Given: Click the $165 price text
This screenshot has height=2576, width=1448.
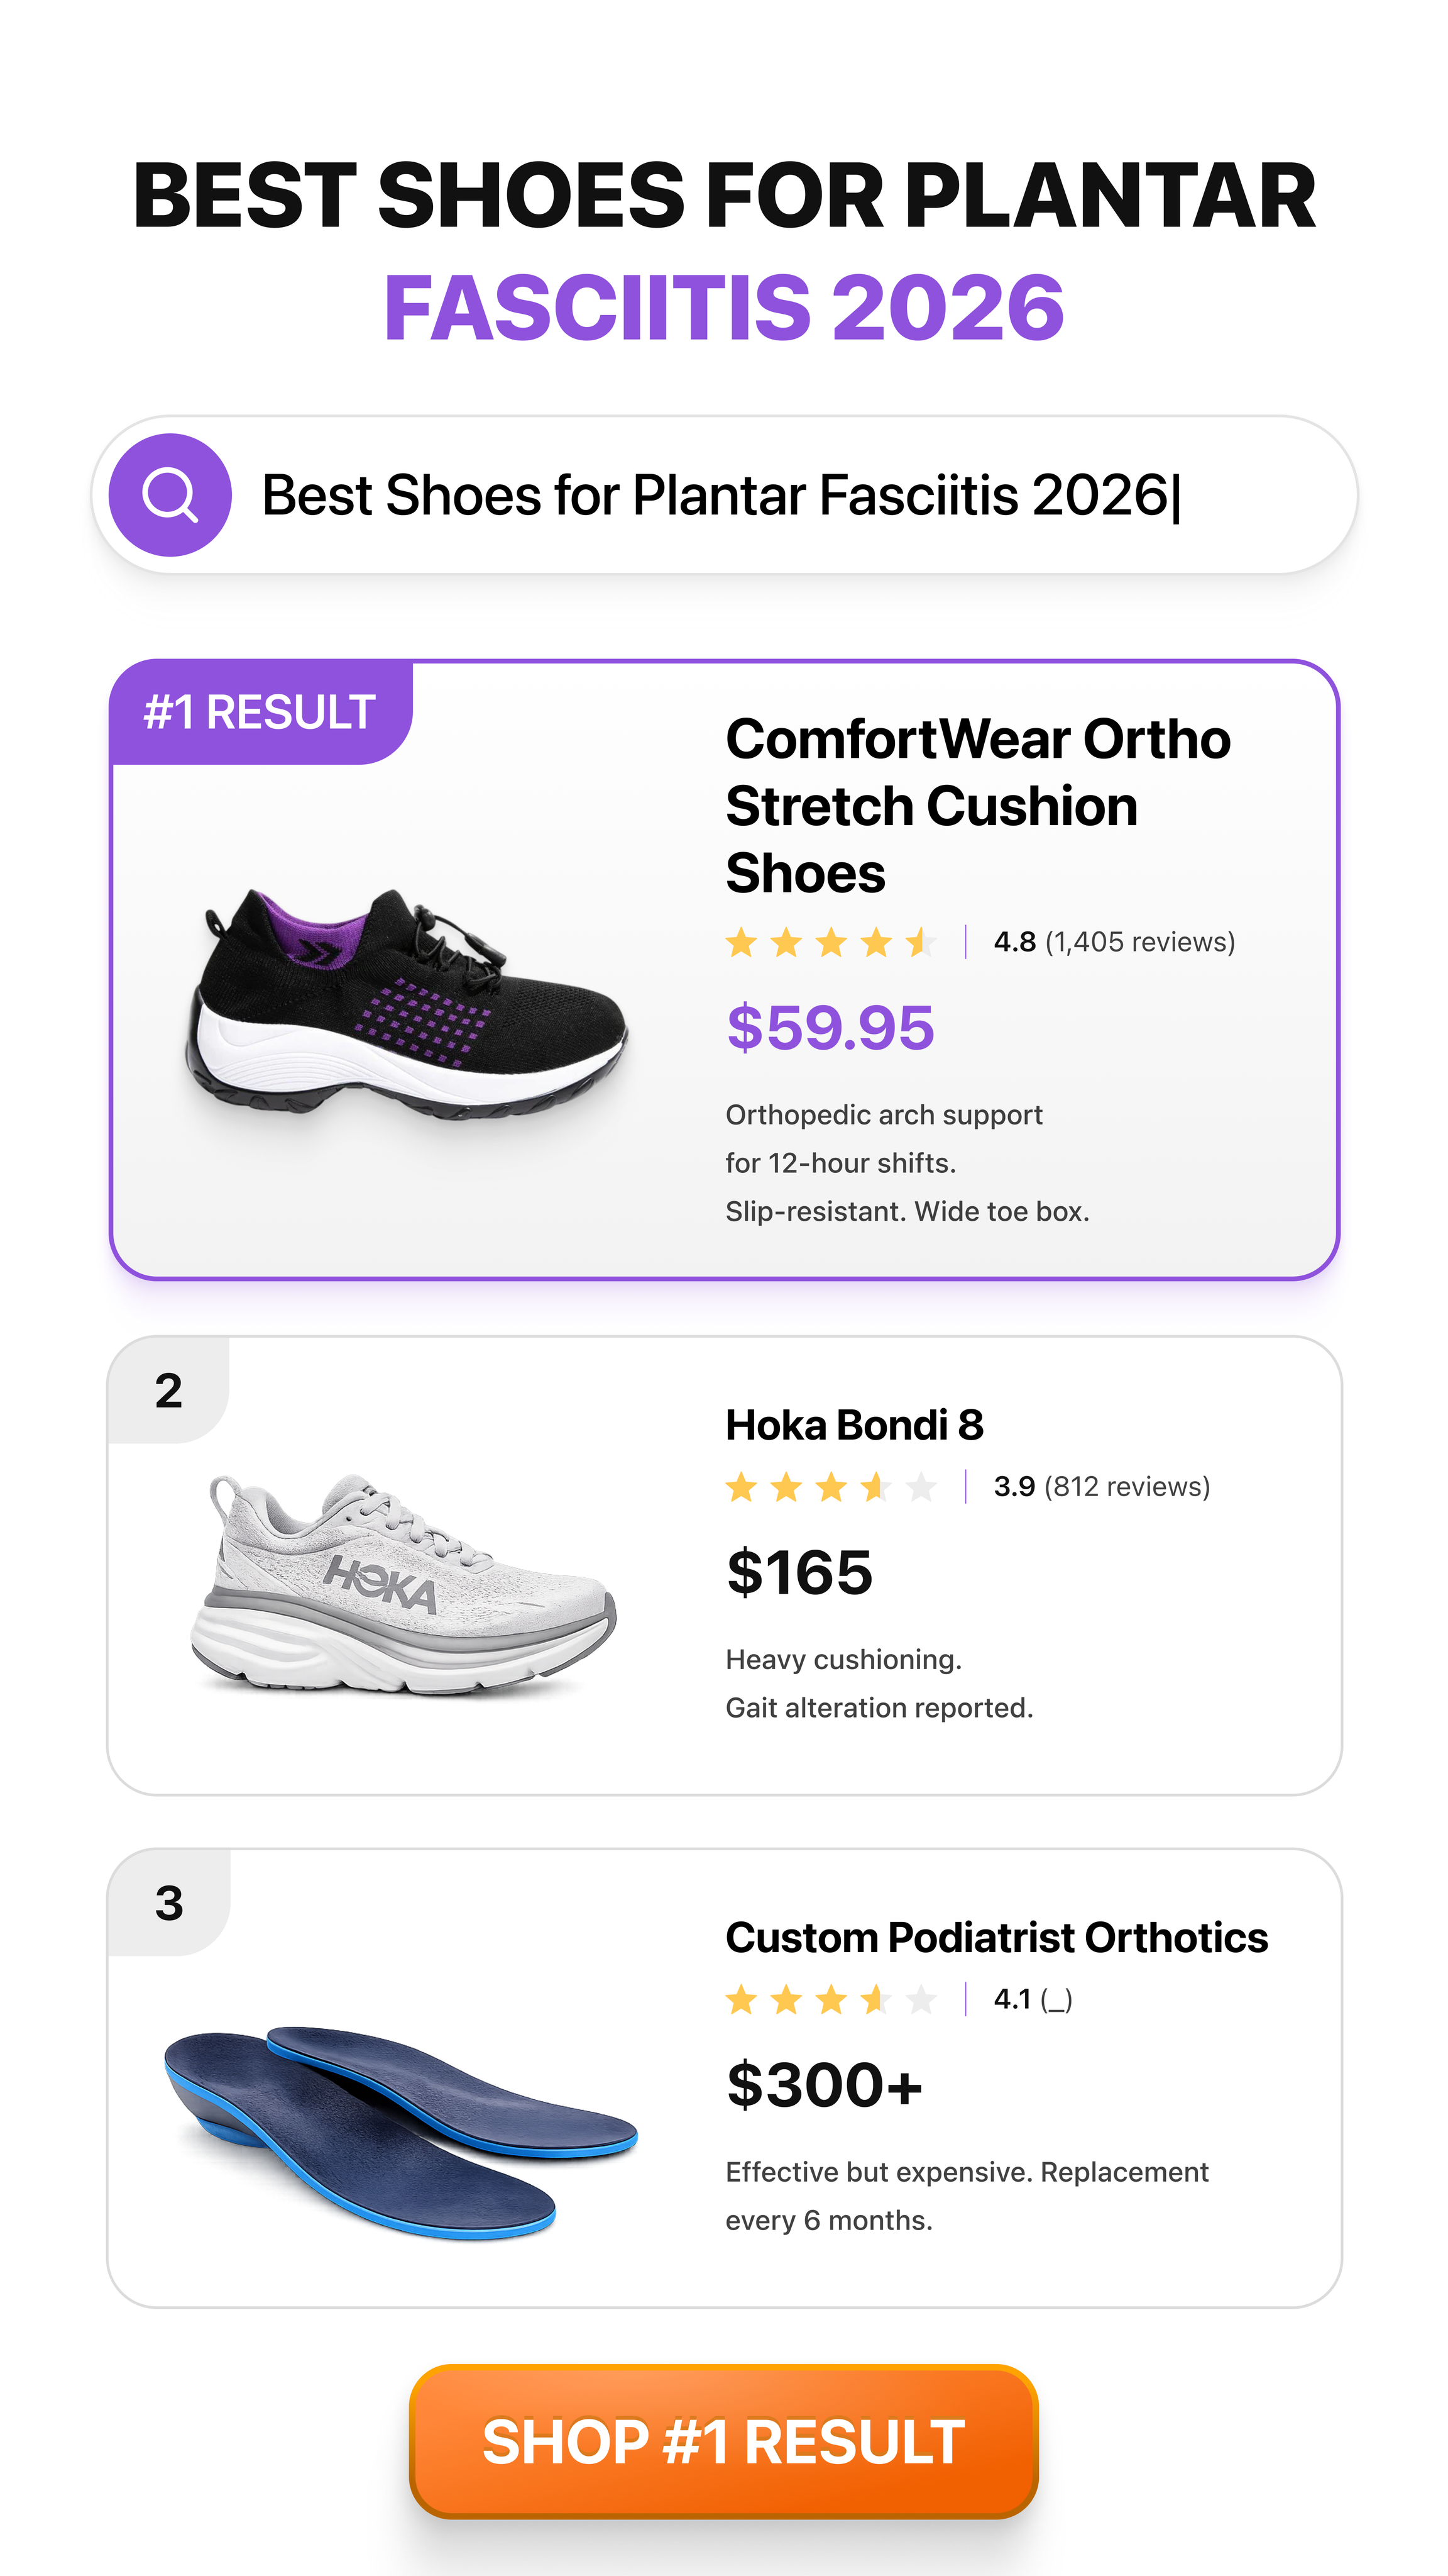Looking at the screenshot, I should [x=799, y=1573].
